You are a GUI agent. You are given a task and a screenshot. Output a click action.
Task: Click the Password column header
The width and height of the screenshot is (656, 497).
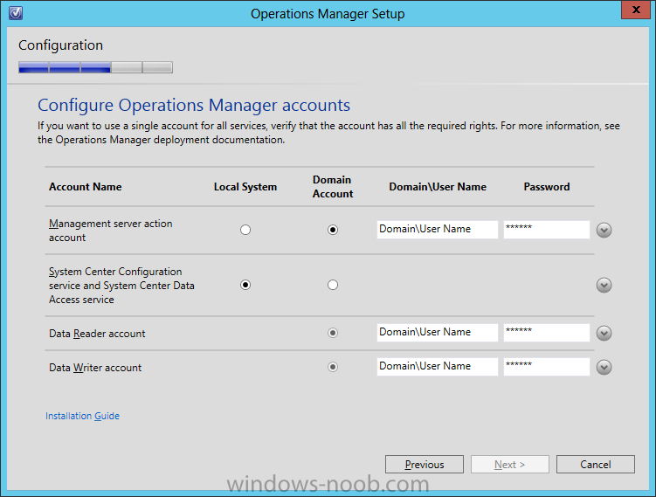point(547,187)
